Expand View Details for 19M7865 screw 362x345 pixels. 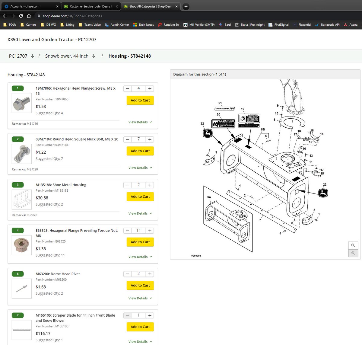(x=140, y=122)
